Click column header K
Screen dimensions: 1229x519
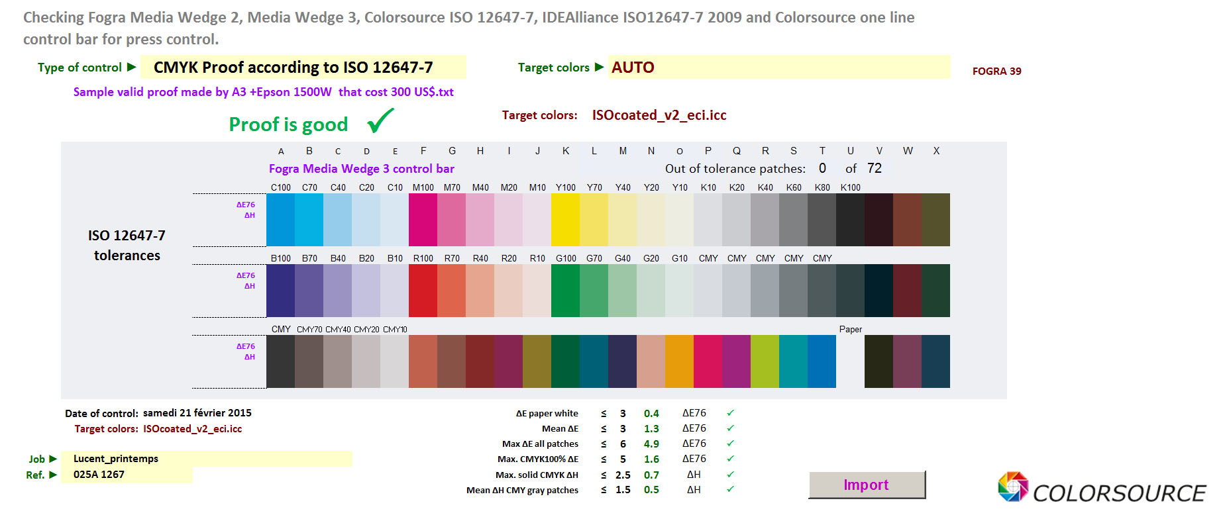point(566,151)
